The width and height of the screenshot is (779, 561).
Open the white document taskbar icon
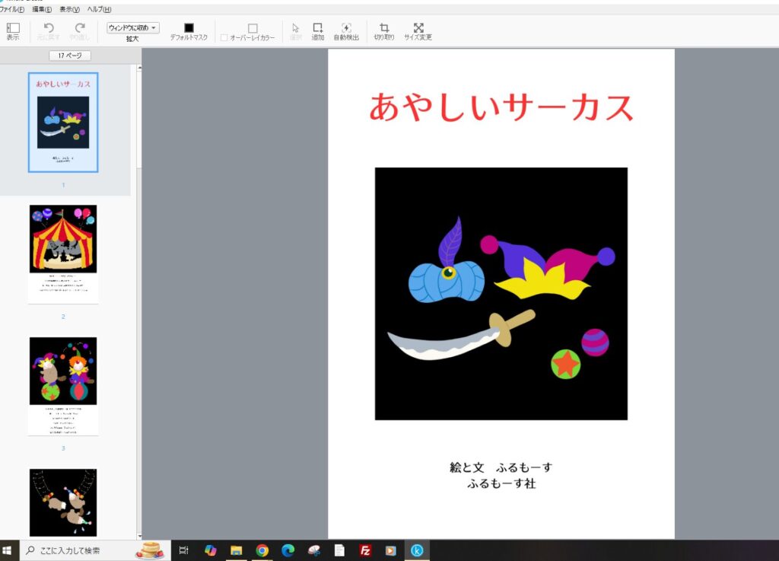tap(339, 550)
